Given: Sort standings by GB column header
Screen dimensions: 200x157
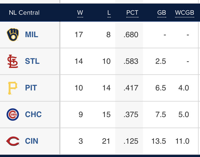Looking at the screenshot, I should click(161, 13).
